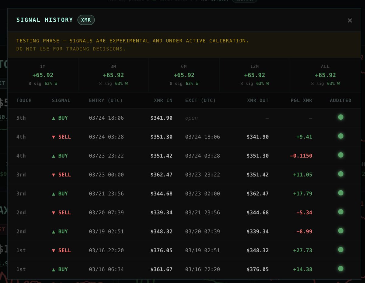Click the EXIT (UTC) column header
The image size is (365, 283).
[200, 101]
